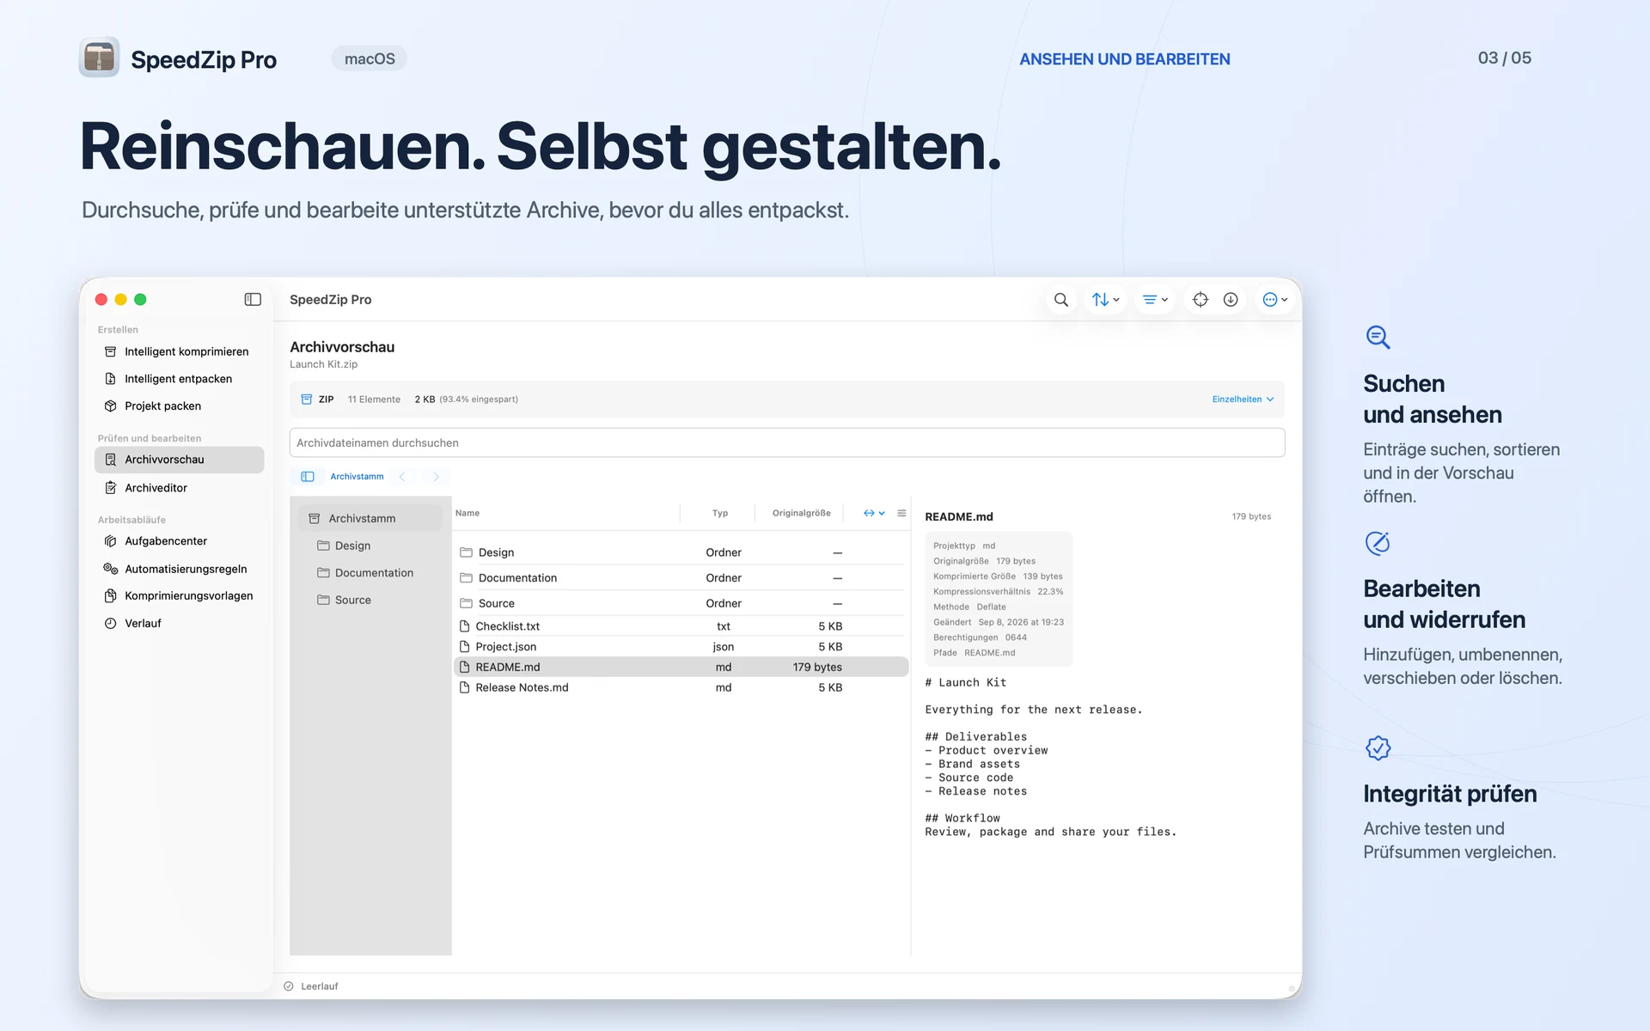This screenshot has width=1650, height=1031.
Task: Click the Intelligent komprimieren archive box icon
Action: coord(110,351)
